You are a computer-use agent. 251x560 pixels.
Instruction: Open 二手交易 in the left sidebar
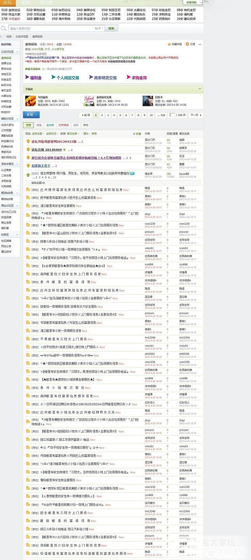6,175
